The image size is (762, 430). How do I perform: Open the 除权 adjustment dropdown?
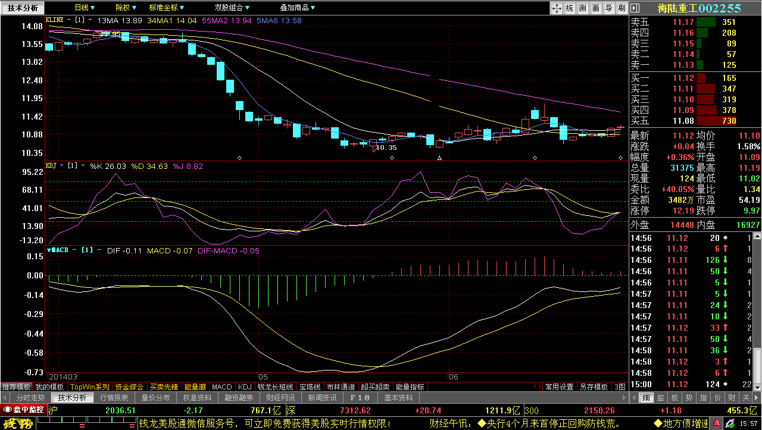[126, 8]
